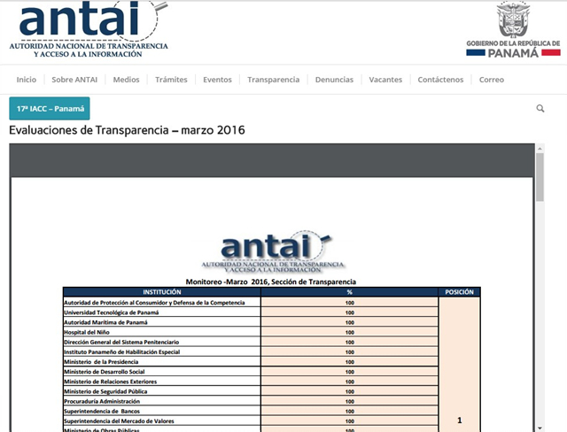Open the Sobre ANTAI menu
This screenshot has width=567, height=432.
pos(74,80)
